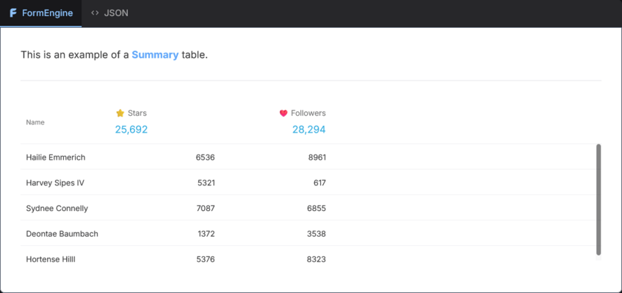Click the Stars column header label
Viewport: 622px width, 293px height.
tap(137, 114)
